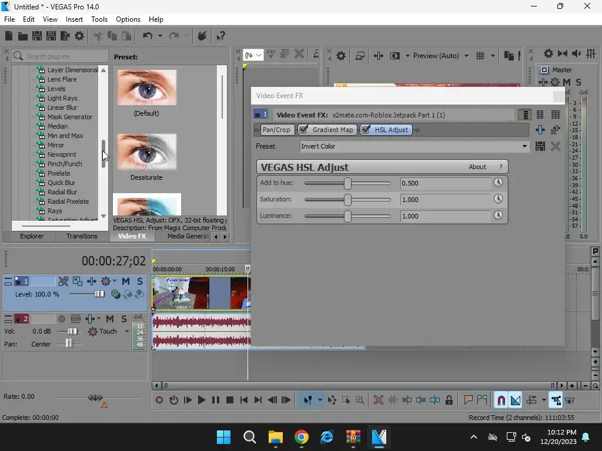Open the Undo history dropdown arrow
The image size is (602, 451).
[x=160, y=36]
